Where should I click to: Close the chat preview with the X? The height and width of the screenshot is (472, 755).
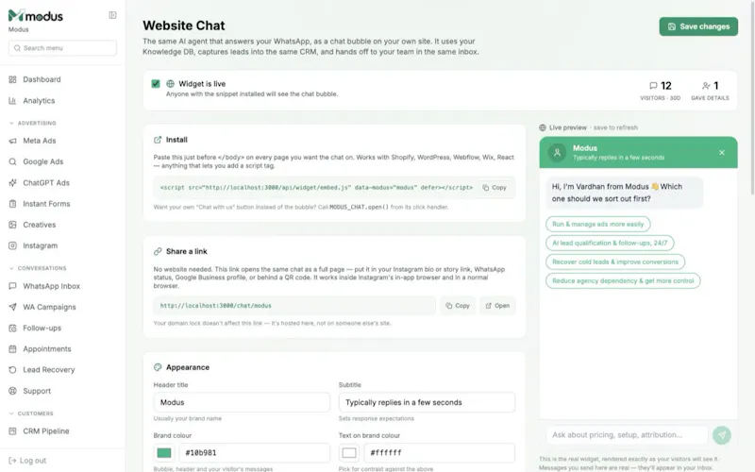click(722, 153)
